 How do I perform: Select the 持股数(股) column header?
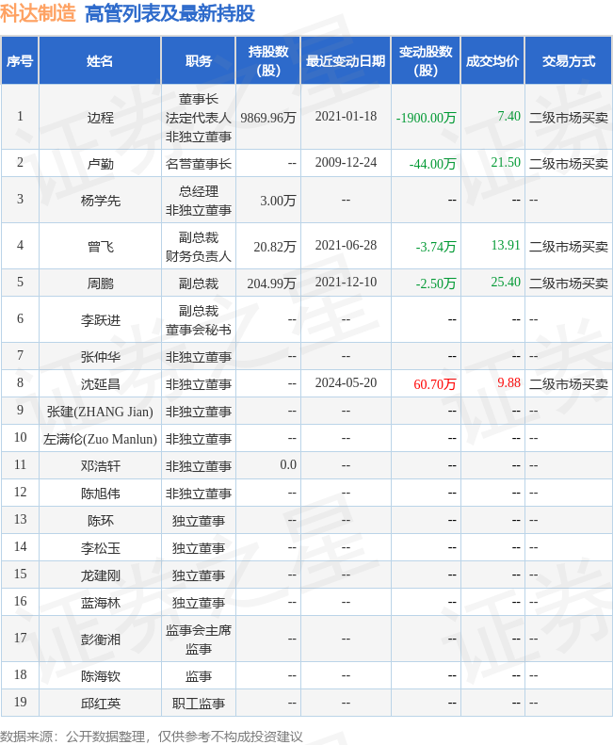coord(268,61)
